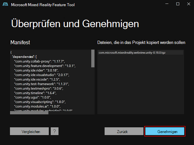Select the webview.unity-0.18.0.tgz file entry
The width and height of the screenshot is (194, 145).
coord(140,53)
